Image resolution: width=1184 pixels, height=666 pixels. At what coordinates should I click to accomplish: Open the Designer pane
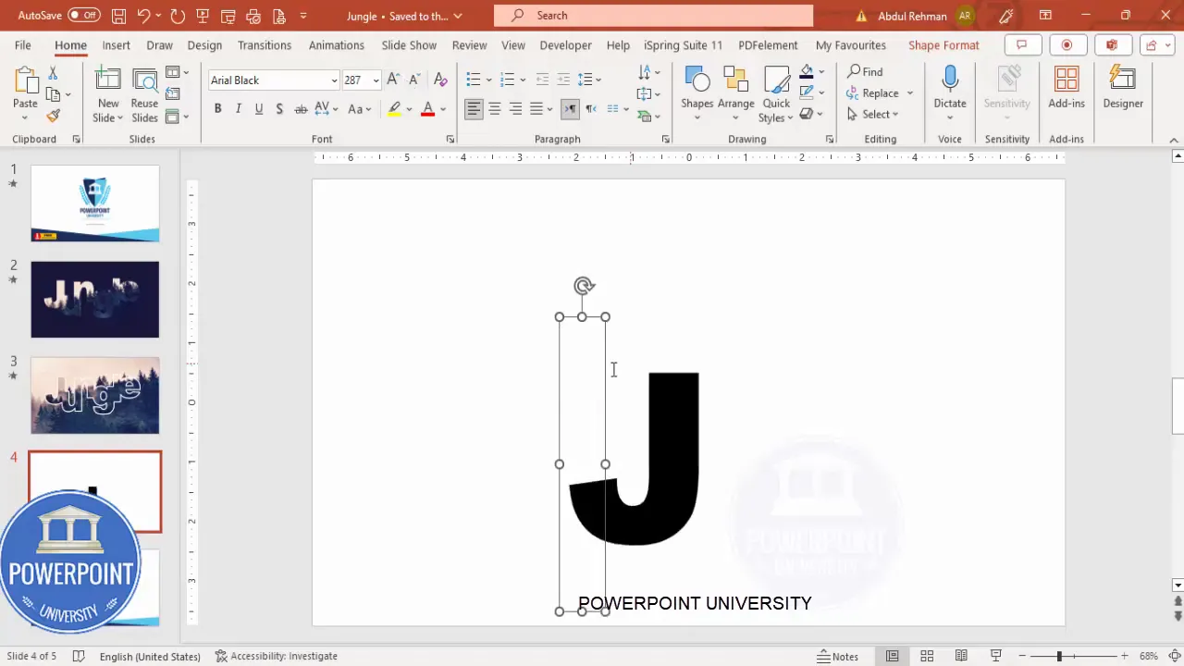pyautogui.click(x=1122, y=88)
